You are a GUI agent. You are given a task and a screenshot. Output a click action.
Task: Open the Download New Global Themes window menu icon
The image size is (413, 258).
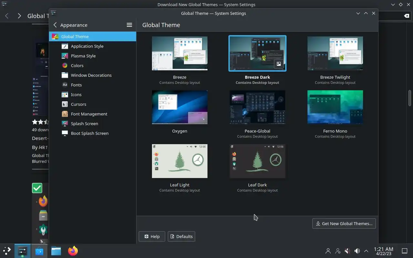[x=4, y=4]
